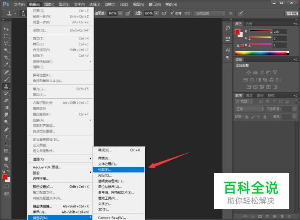The width and height of the screenshot is (300, 220).
Task: Open the 3D(D) menu
Action: 124,4
